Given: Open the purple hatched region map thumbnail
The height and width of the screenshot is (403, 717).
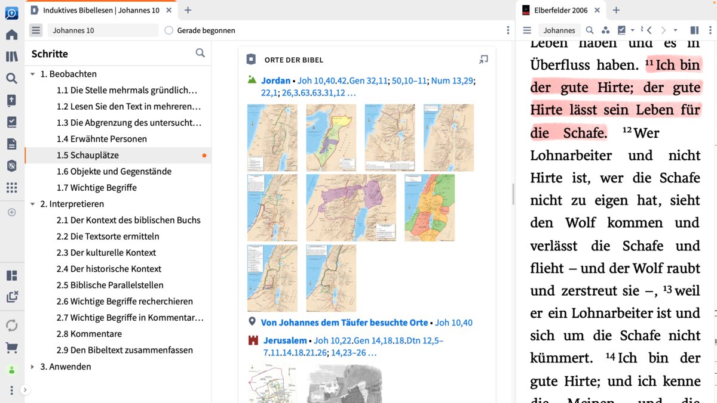Looking at the screenshot, I should point(351,207).
